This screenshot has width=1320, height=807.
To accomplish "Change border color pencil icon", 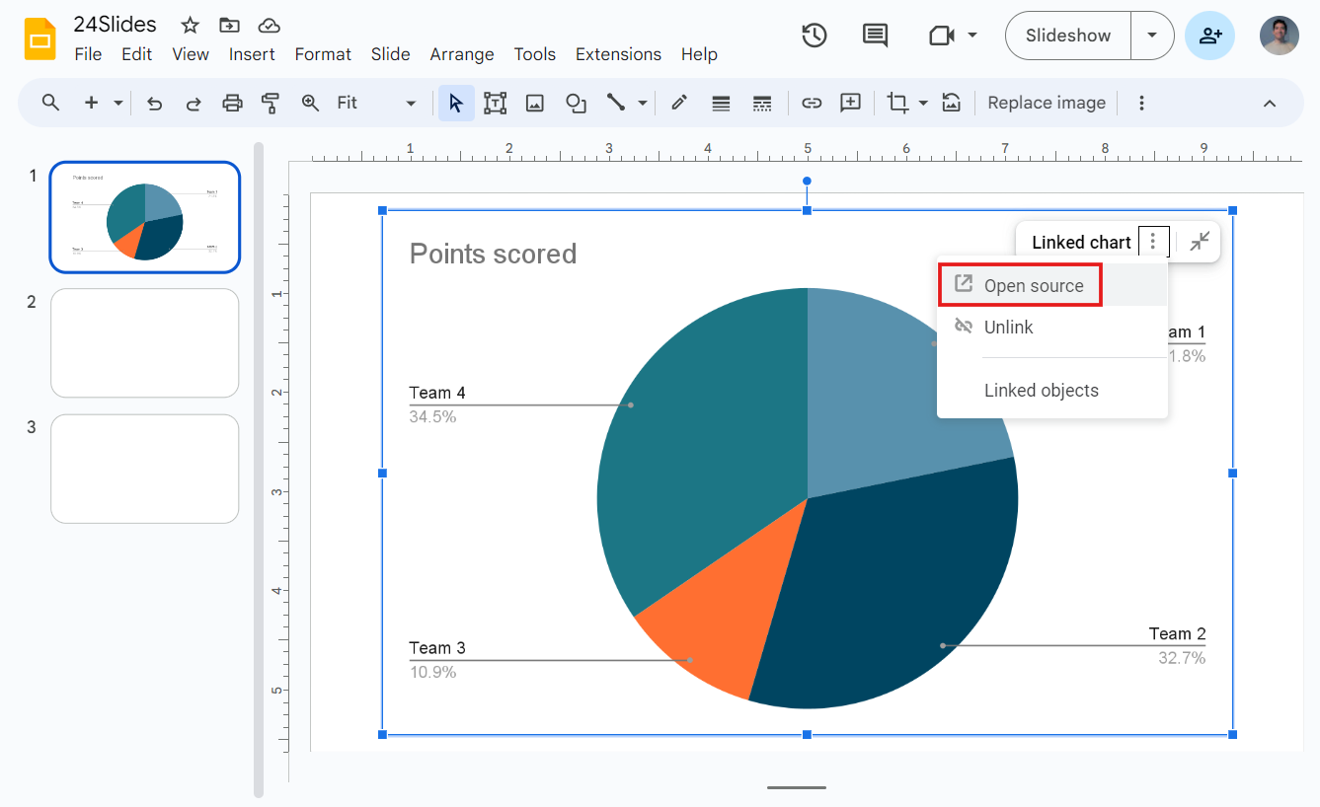I will tap(679, 103).
